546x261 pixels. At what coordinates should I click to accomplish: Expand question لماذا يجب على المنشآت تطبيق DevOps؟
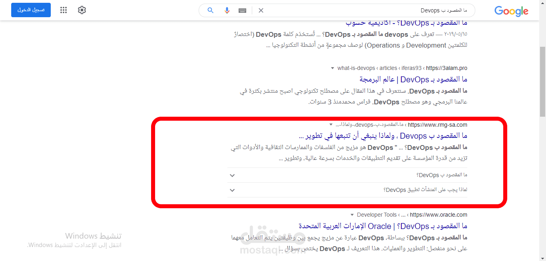tap(347, 190)
